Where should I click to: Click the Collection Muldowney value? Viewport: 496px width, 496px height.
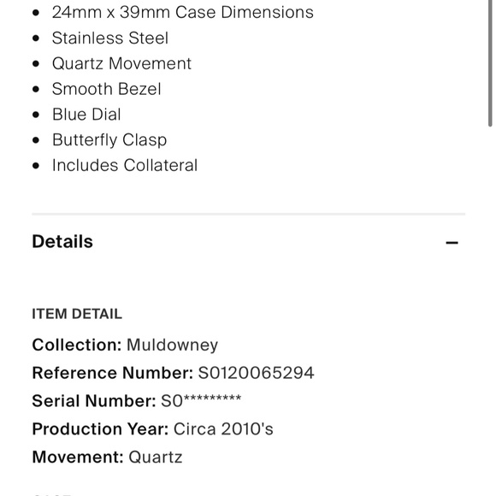pyautogui.click(x=173, y=345)
